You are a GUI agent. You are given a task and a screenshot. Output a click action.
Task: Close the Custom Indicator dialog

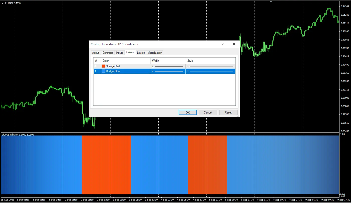234,44
